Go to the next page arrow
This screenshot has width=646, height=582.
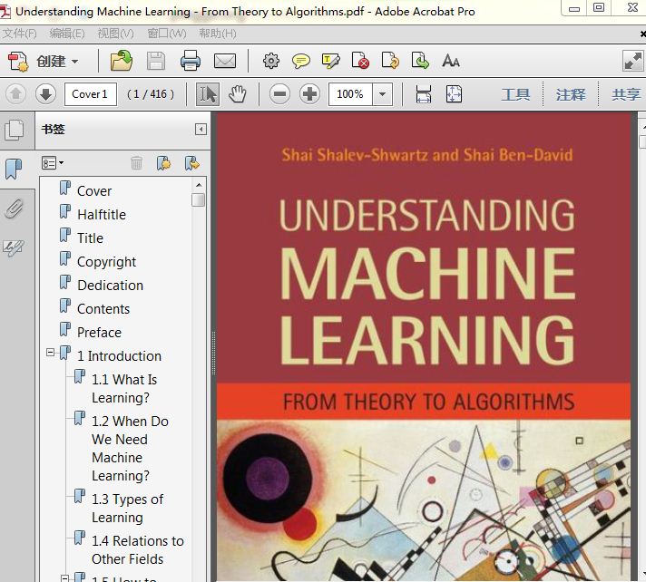(x=45, y=94)
